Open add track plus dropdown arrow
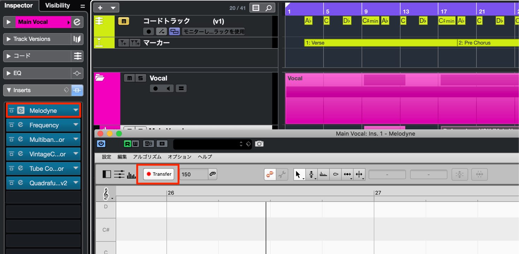 click(113, 8)
